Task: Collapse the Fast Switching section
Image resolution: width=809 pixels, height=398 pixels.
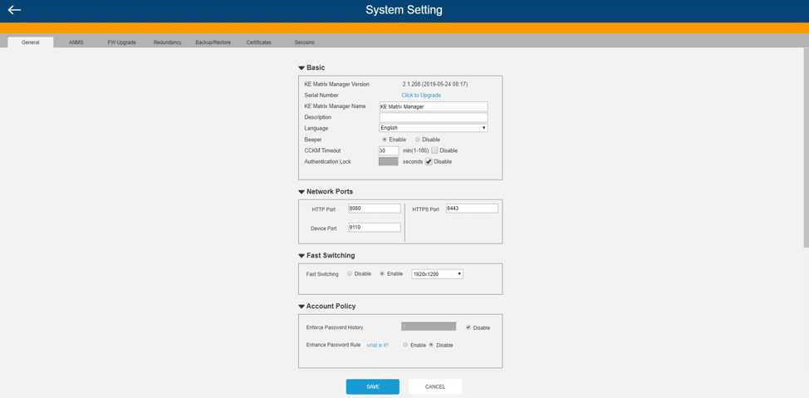Action: point(302,256)
